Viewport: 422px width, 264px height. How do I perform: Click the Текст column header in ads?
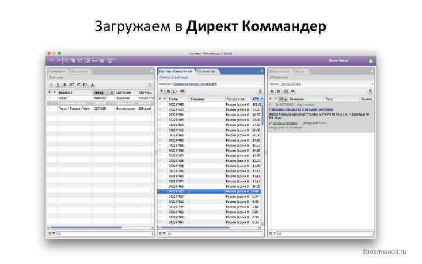point(342,99)
